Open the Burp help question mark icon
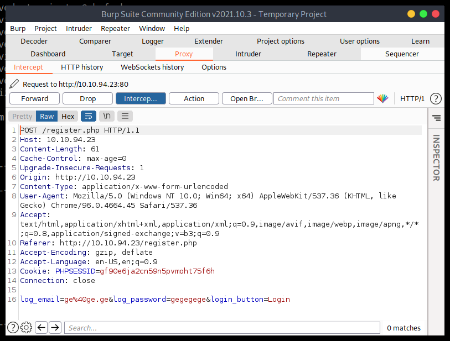Viewport: 450px width, 341px height. tap(436, 98)
